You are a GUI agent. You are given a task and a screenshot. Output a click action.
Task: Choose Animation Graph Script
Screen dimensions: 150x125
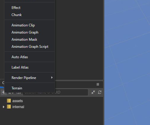(x=30, y=47)
